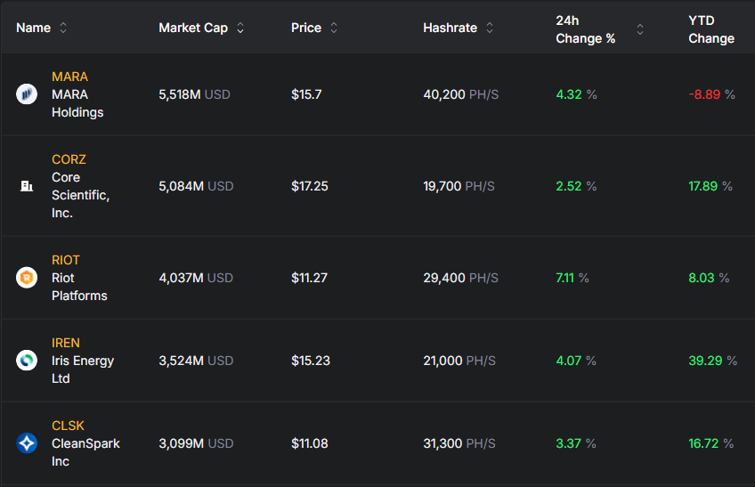Sort by Market Cap arrows
Viewport: 755px width, 487px height.
[240, 28]
